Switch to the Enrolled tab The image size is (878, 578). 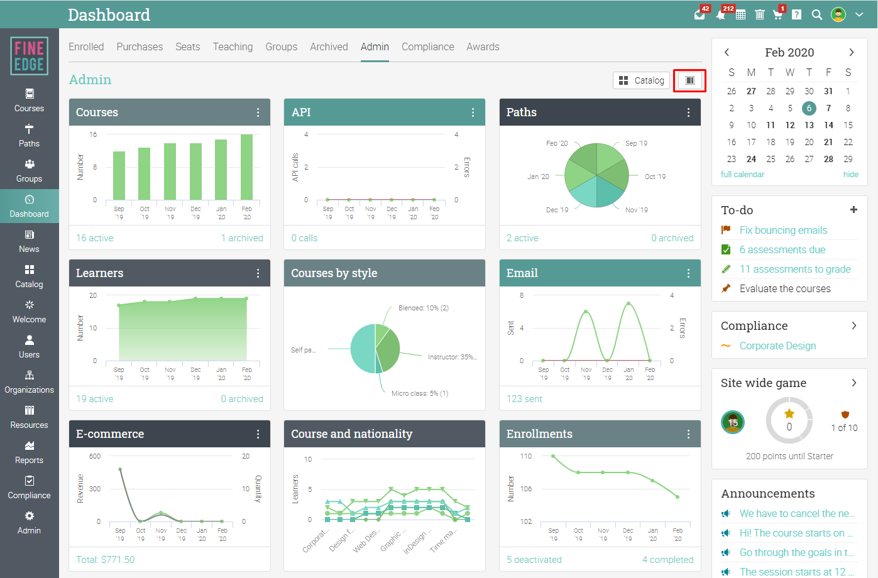[86, 47]
